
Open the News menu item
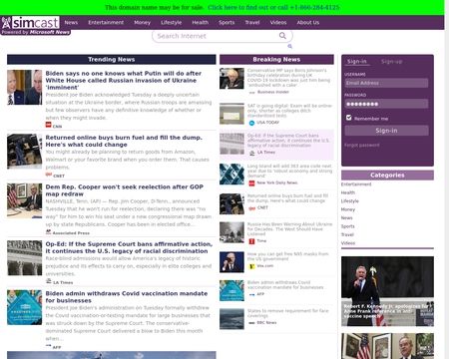(x=71, y=23)
